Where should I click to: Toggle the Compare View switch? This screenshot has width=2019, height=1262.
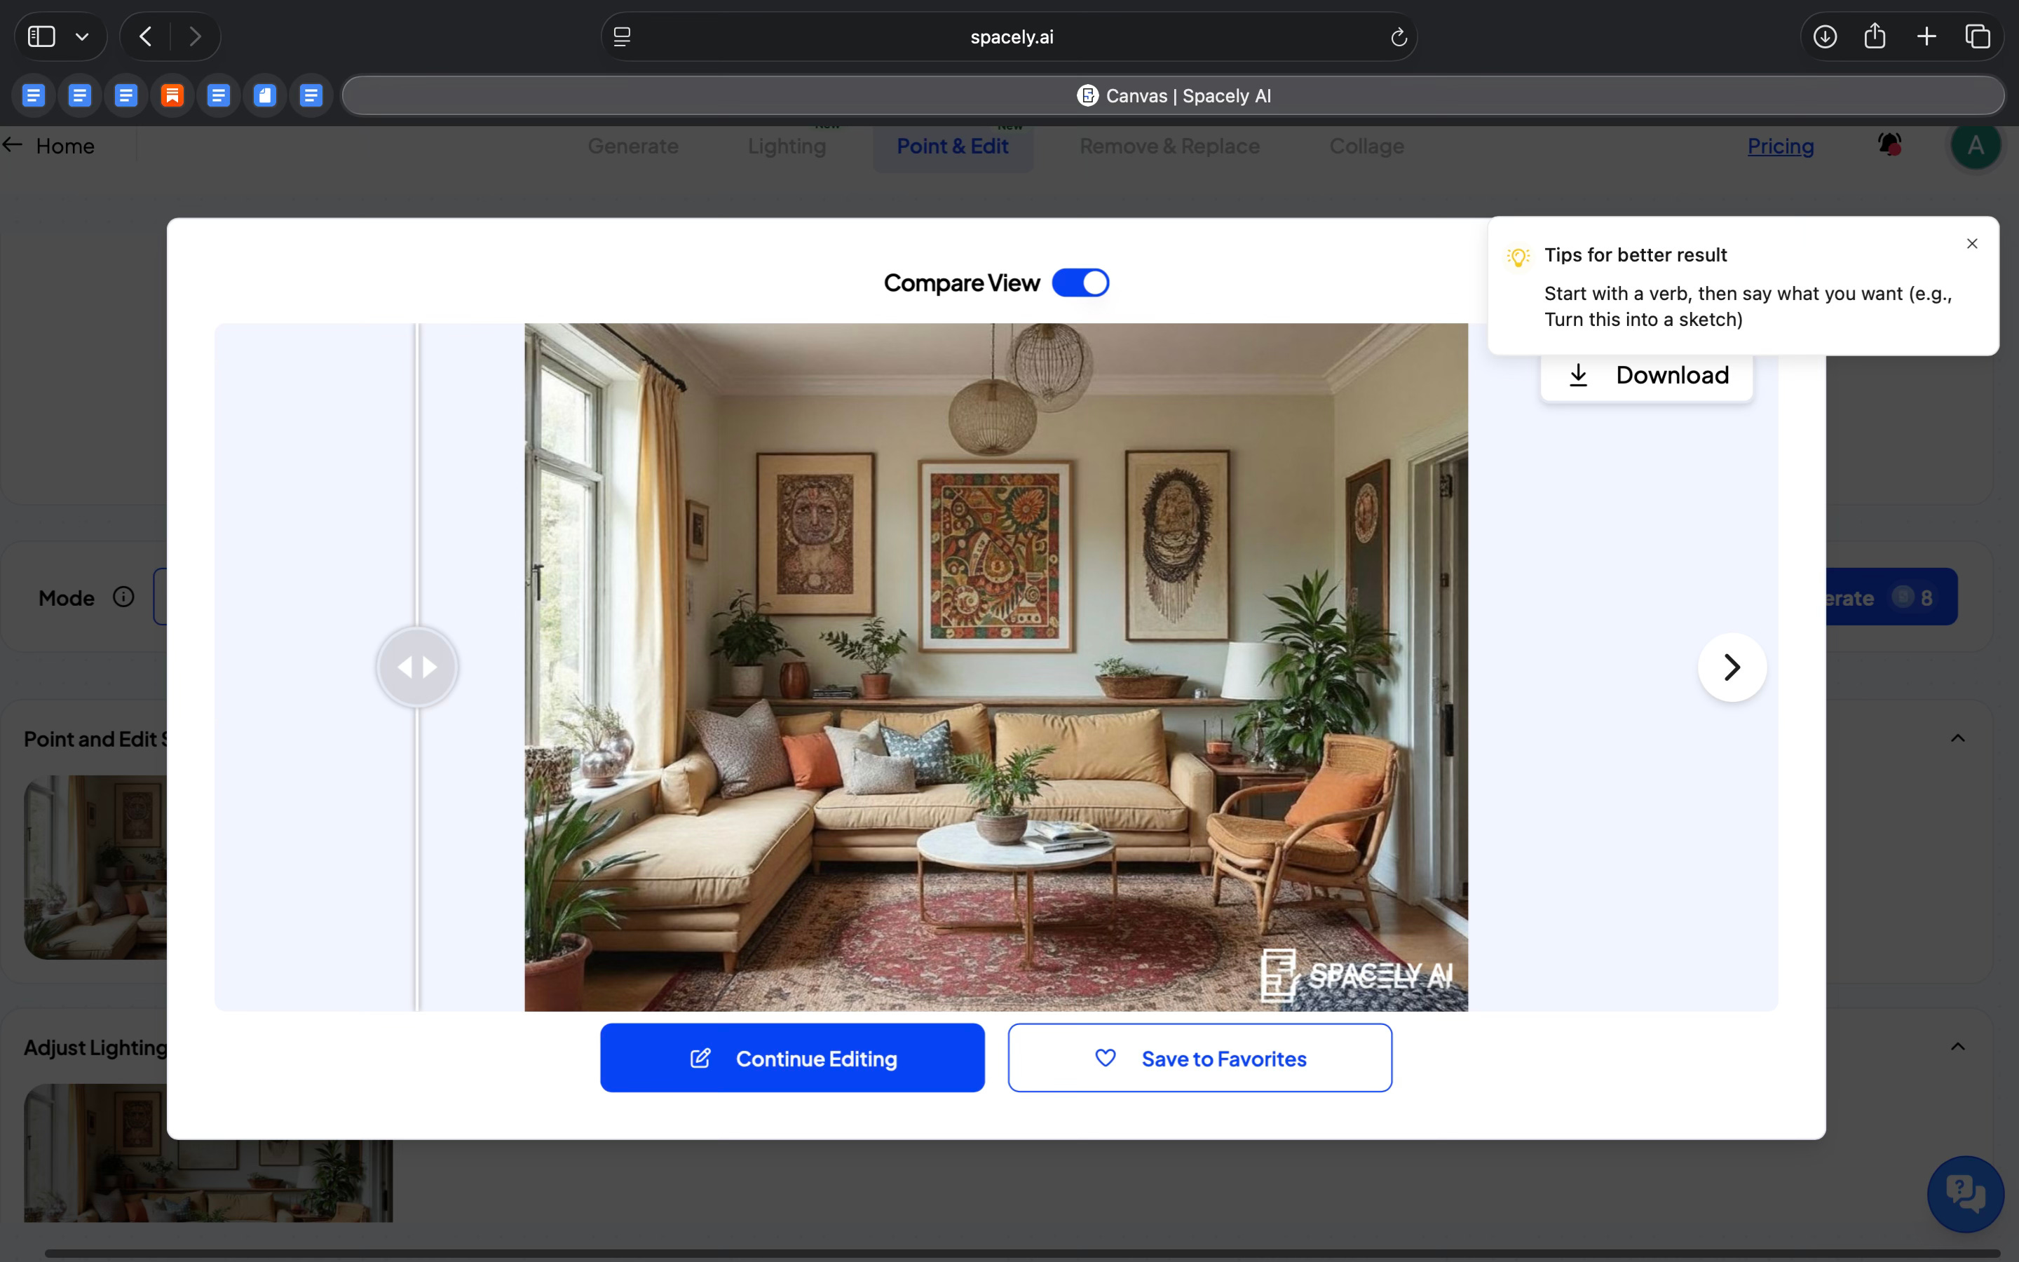1080,283
